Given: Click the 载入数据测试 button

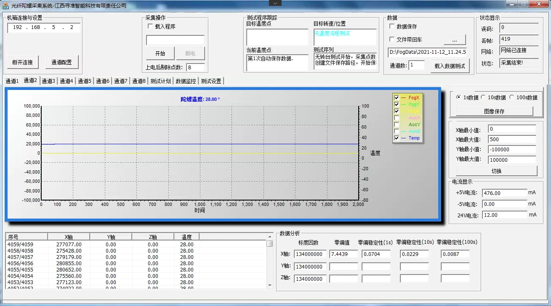Looking at the screenshot, I should click(450, 66).
